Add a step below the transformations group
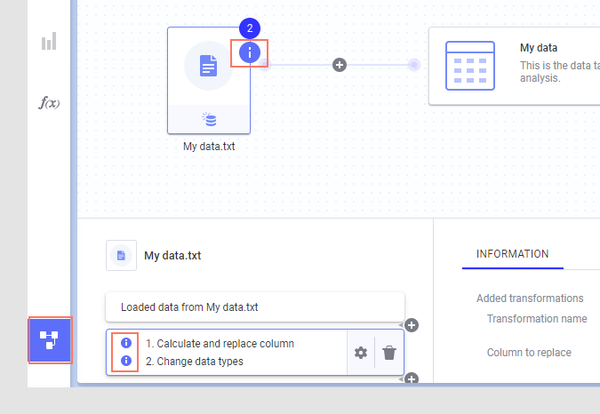Viewport: 600px width, 414px height. coord(412,379)
